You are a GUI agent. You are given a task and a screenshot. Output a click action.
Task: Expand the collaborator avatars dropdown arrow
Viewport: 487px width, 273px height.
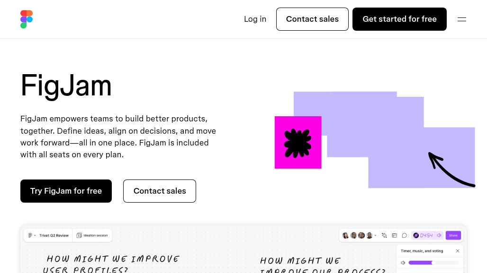click(x=376, y=235)
